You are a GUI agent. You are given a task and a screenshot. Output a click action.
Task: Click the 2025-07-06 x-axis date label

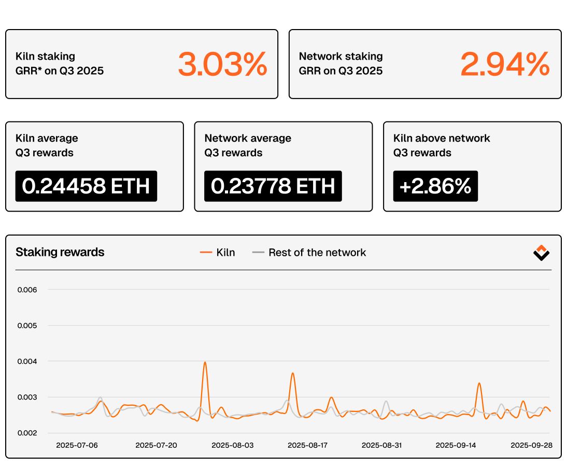pyautogui.click(x=77, y=445)
